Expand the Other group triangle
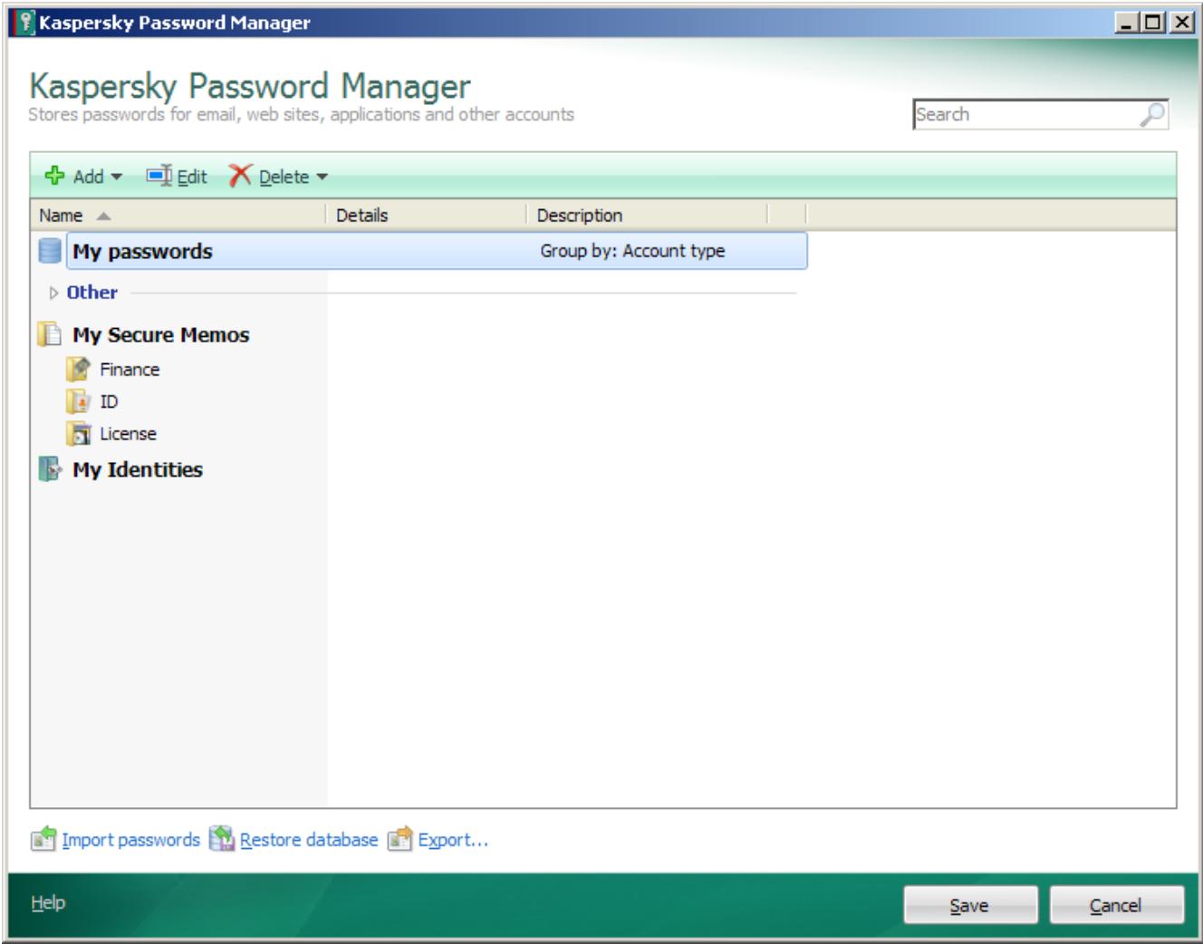1203x944 pixels. tap(53, 293)
